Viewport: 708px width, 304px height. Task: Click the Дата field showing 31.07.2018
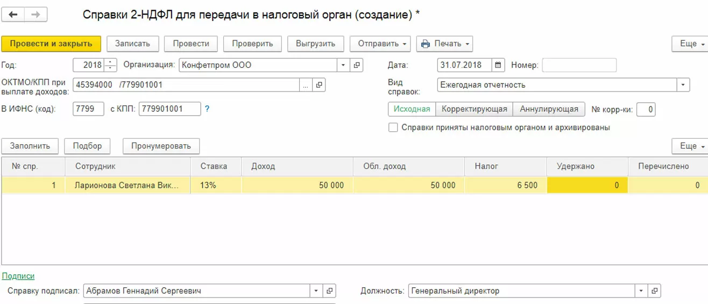465,65
